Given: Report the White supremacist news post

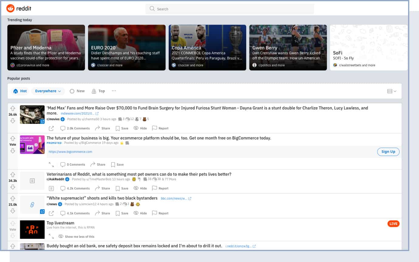Looking at the screenshot, I should (x=160, y=213).
